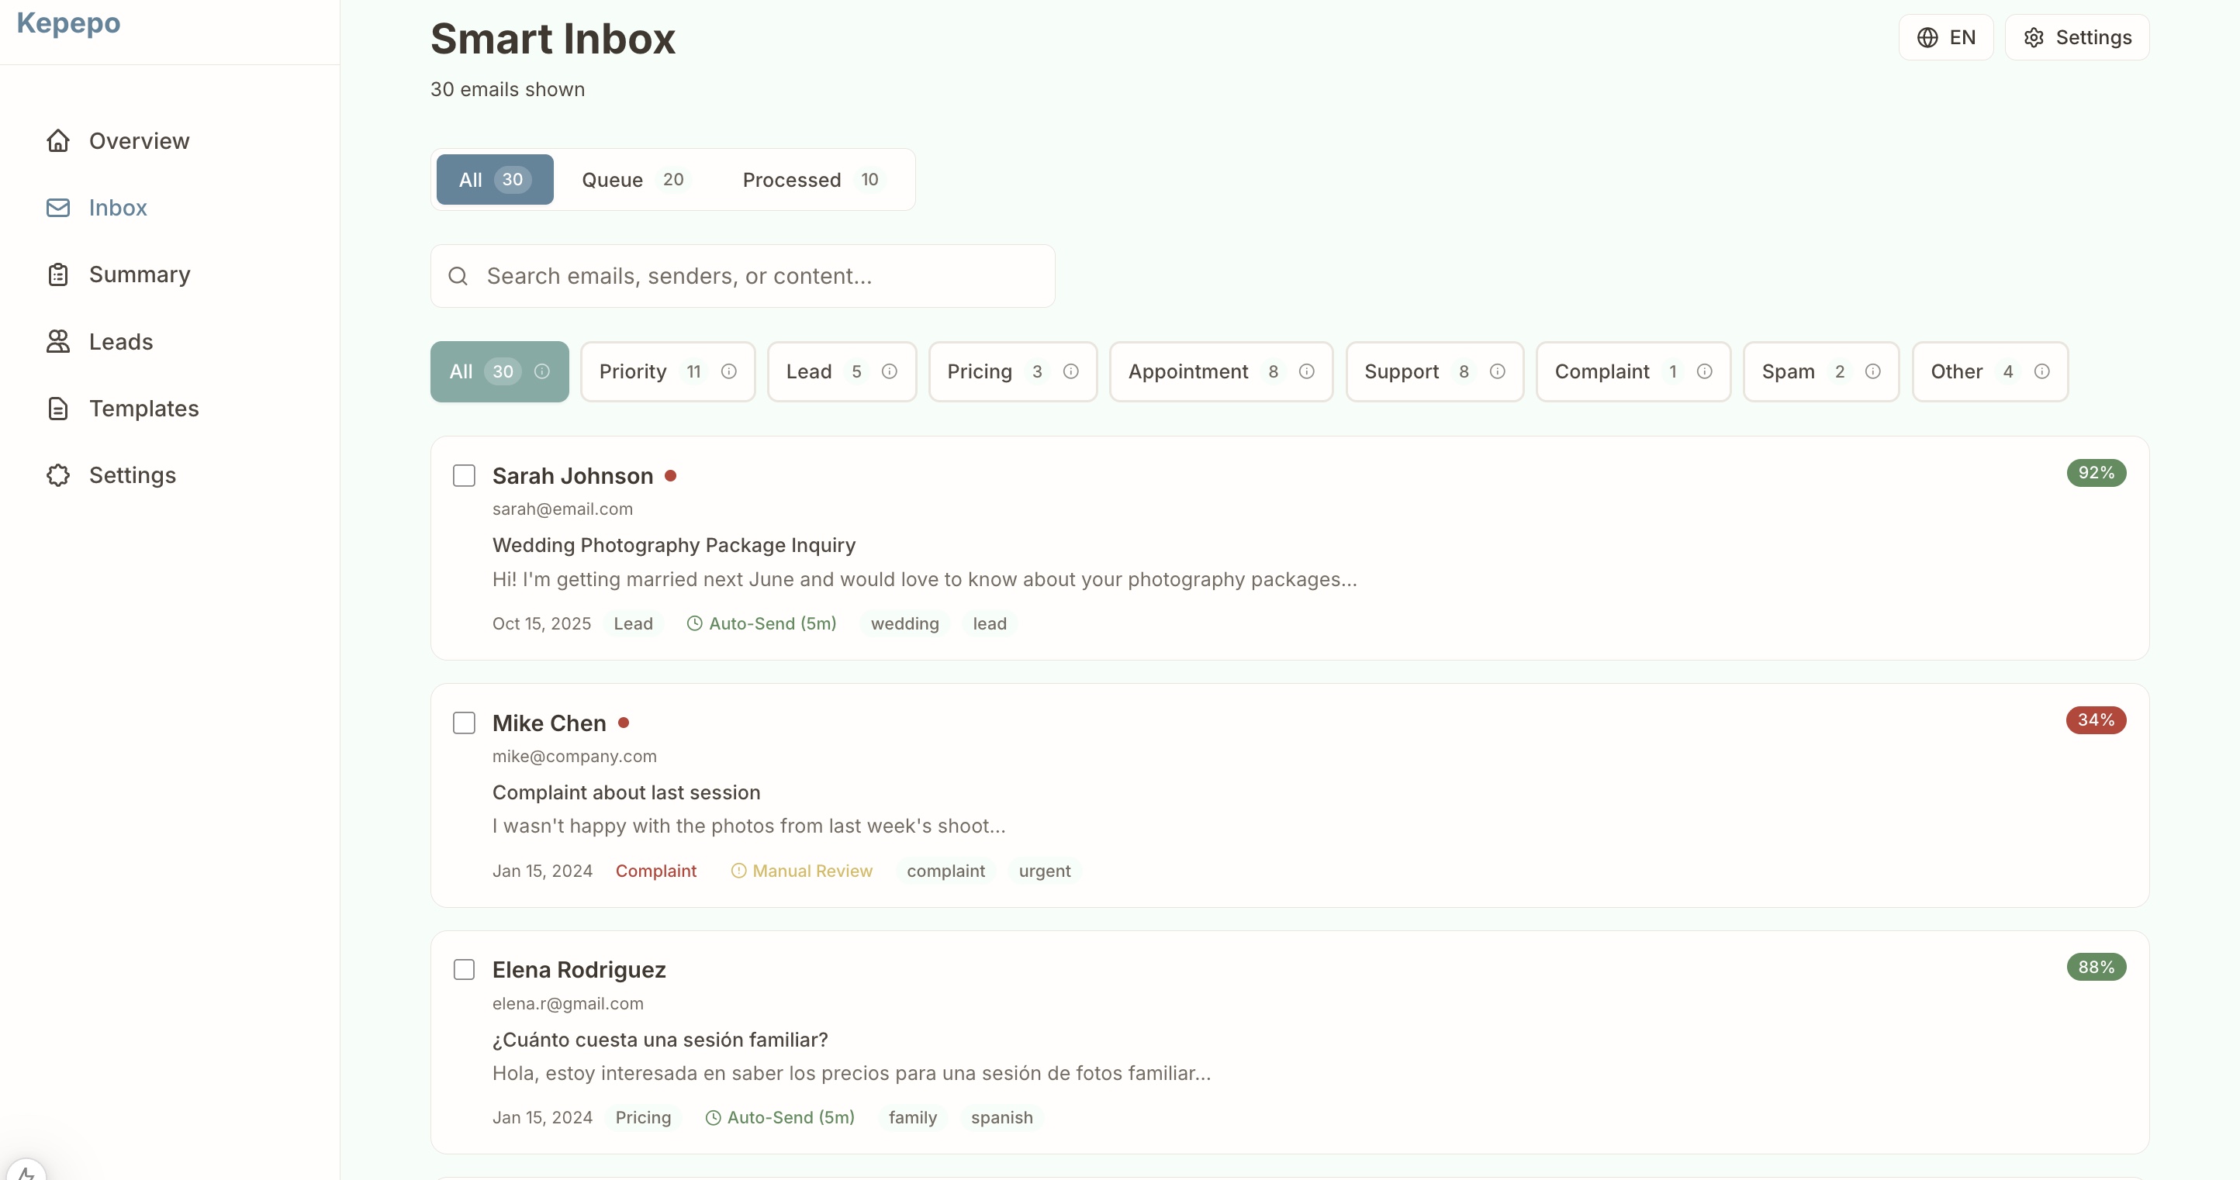This screenshot has width=2240, height=1180.
Task: Click the search magnifier icon
Action: point(459,275)
